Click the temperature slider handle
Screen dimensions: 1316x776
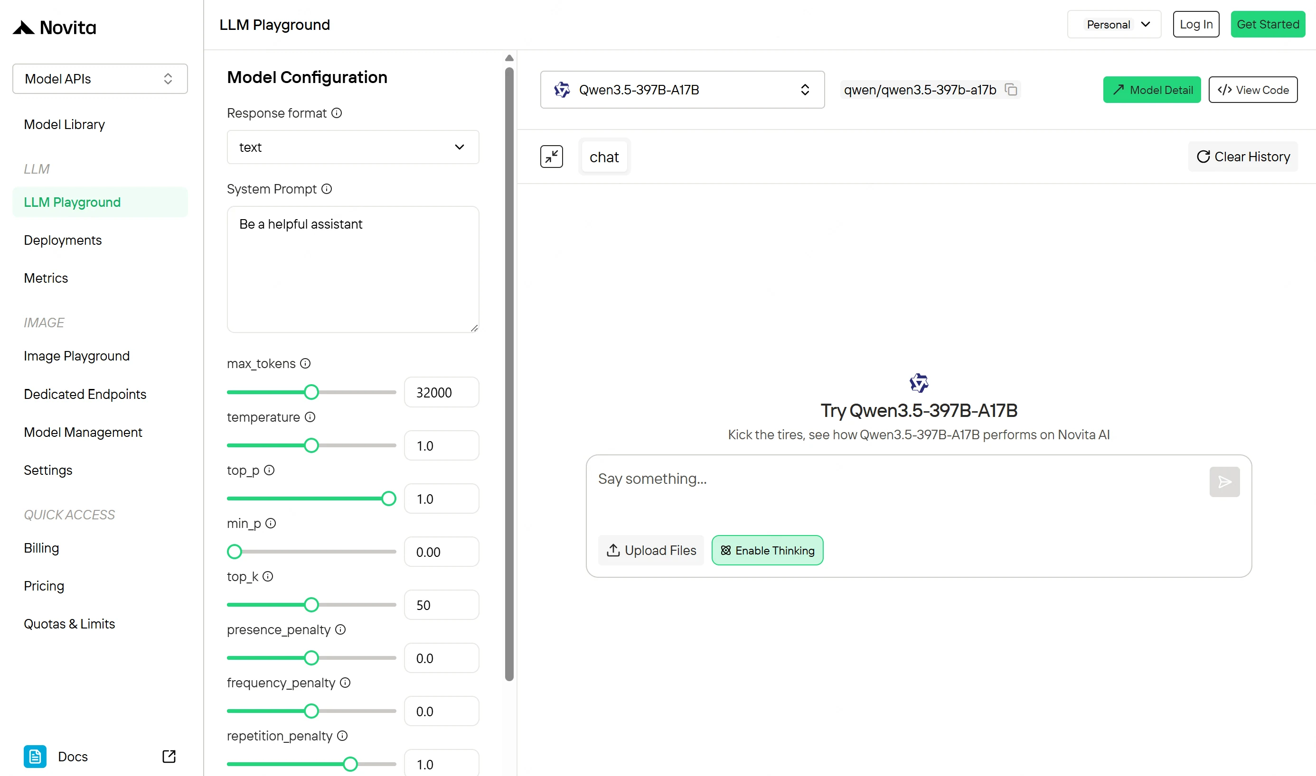[x=311, y=445]
